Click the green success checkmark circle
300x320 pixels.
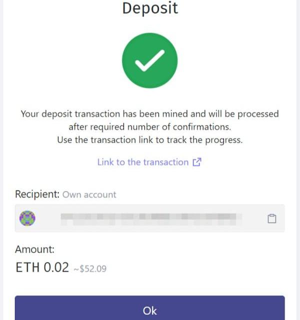[x=150, y=60]
